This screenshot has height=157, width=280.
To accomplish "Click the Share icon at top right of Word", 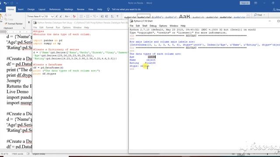I will point(274,10).
